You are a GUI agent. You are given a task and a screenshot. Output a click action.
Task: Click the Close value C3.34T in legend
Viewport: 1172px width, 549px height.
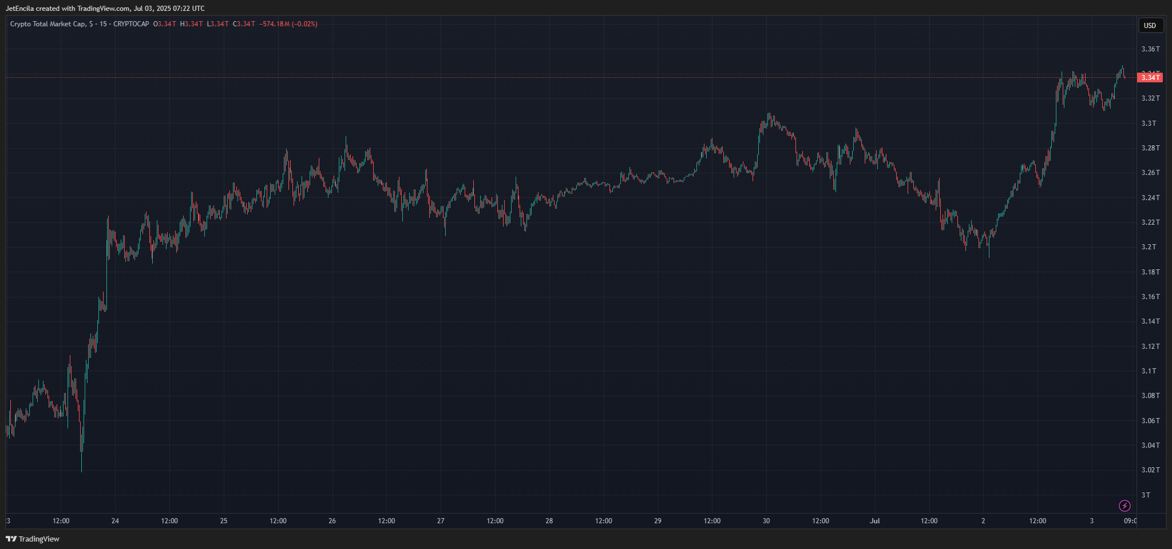coord(244,24)
